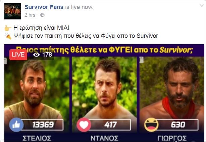Screen dimensions: 206x142
Task: Click the yellow poll question banner text
Action: pyautogui.click(x=104, y=50)
